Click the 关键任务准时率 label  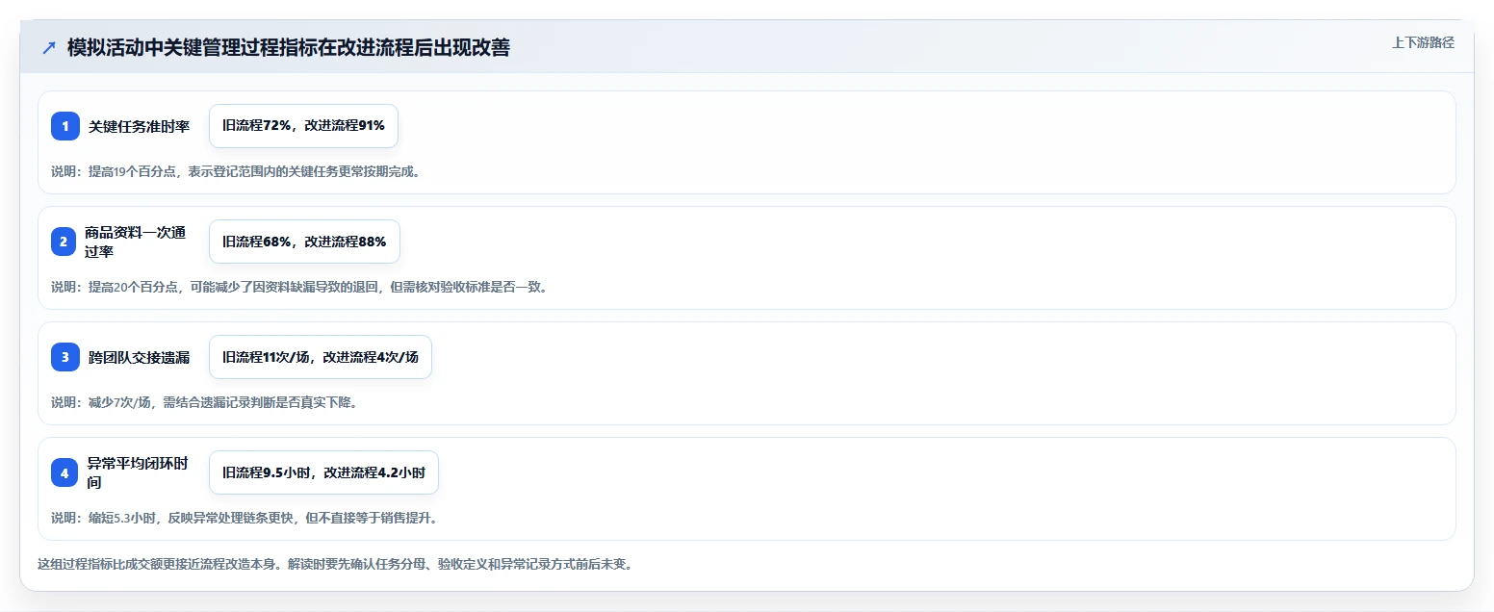pyautogui.click(x=139, y=126)
